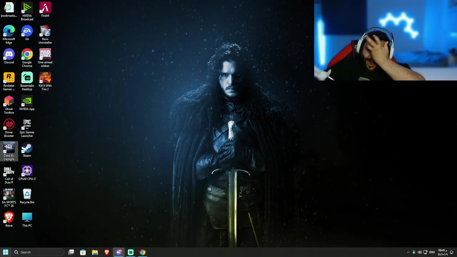
Task: Click the webcam overlay thumbnail
Action: point(386,40)
